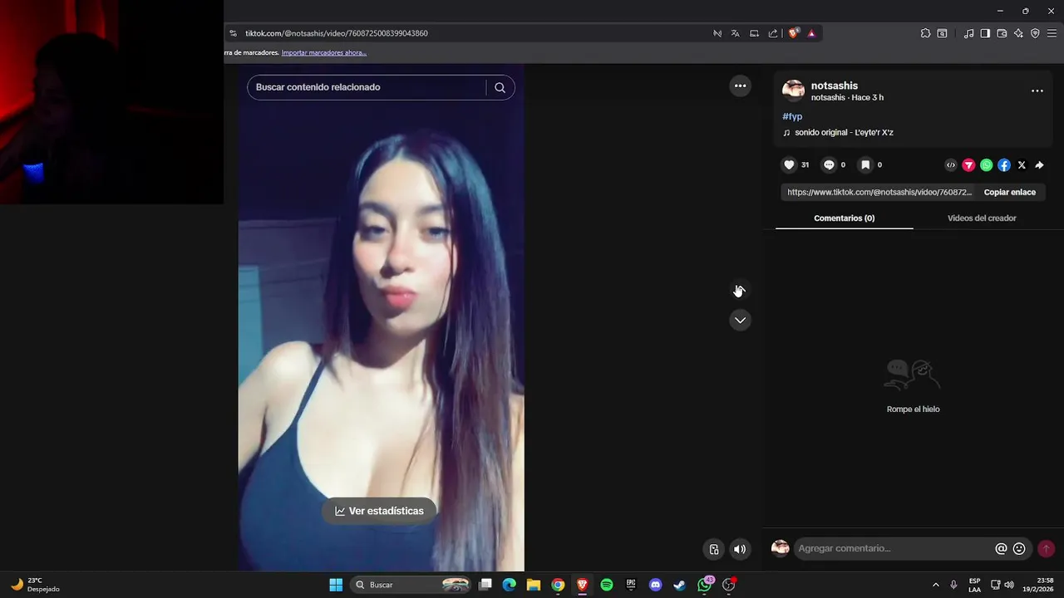Image resolution: width=1064 pixels, height=598 pixels.
Task: Open Brave main hamburger menu
Action: coord(1052,33)
